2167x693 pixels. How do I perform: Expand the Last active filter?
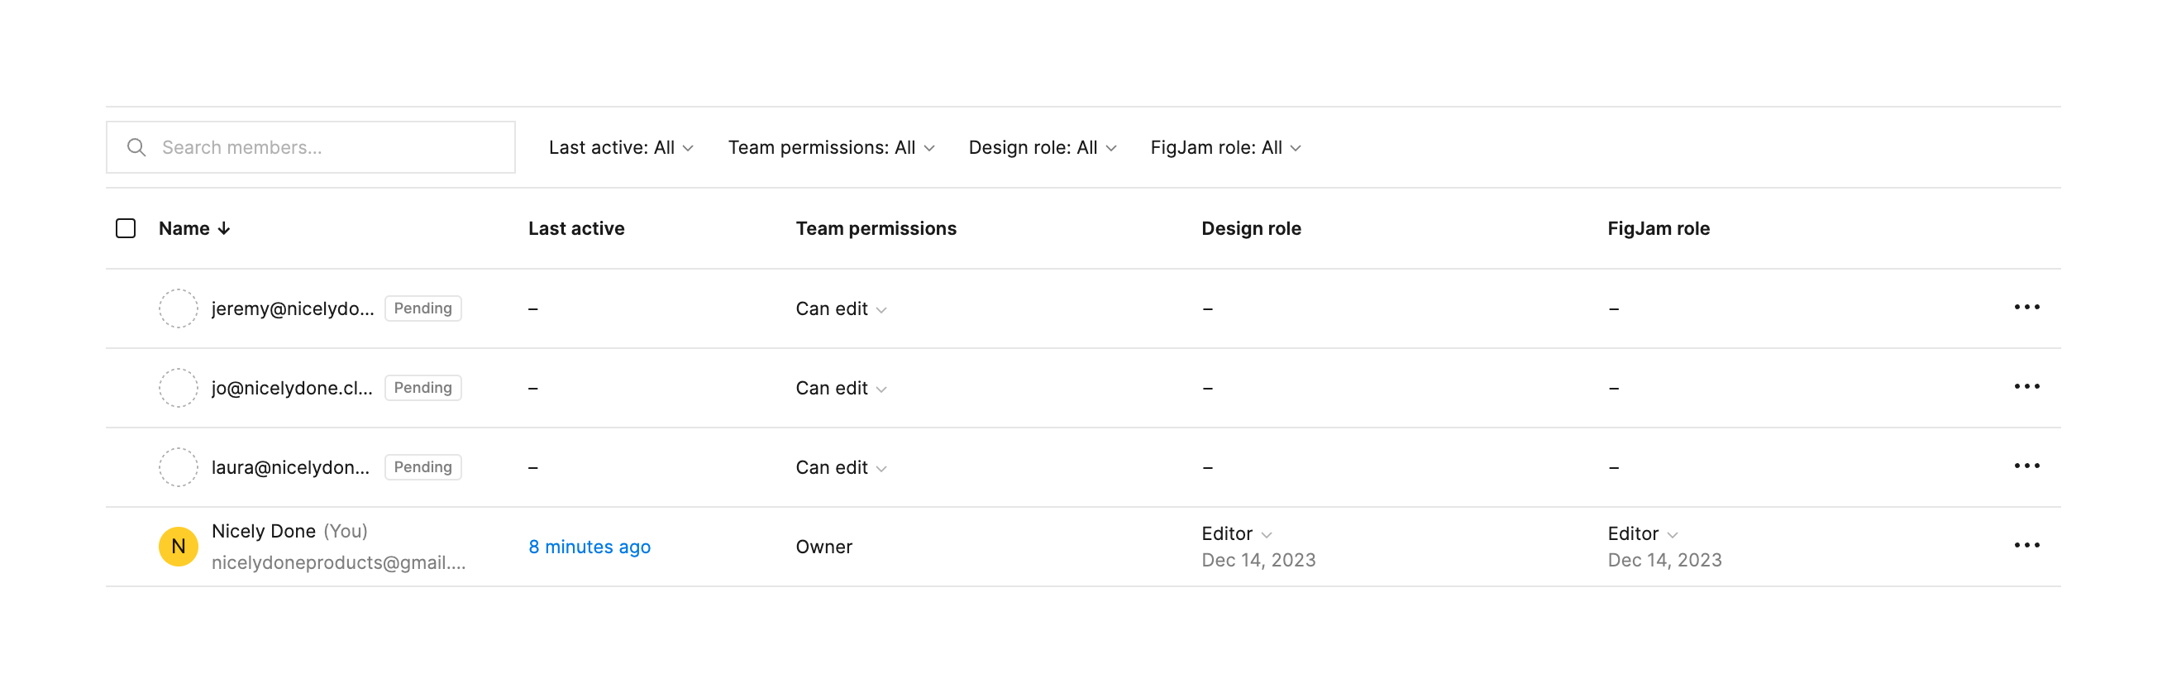tap(621, 148)
